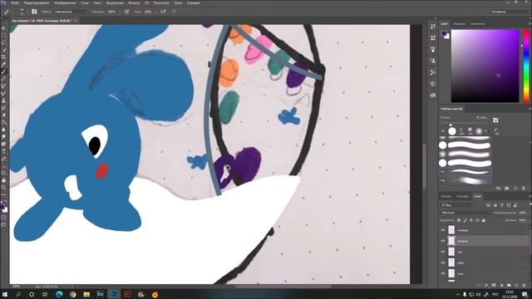Toggle visibility of the third layer

443,252
